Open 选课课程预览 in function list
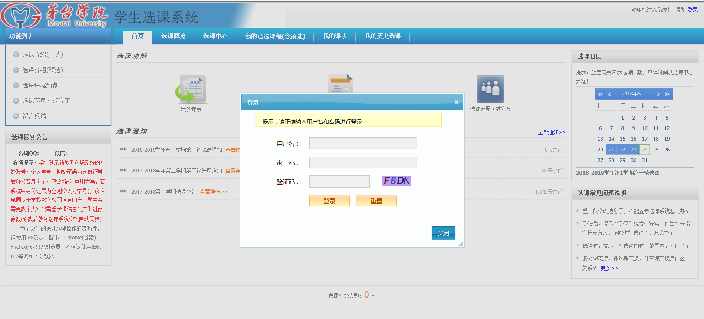704x319 pixels. pyautogui.click(x=40, y=85)
